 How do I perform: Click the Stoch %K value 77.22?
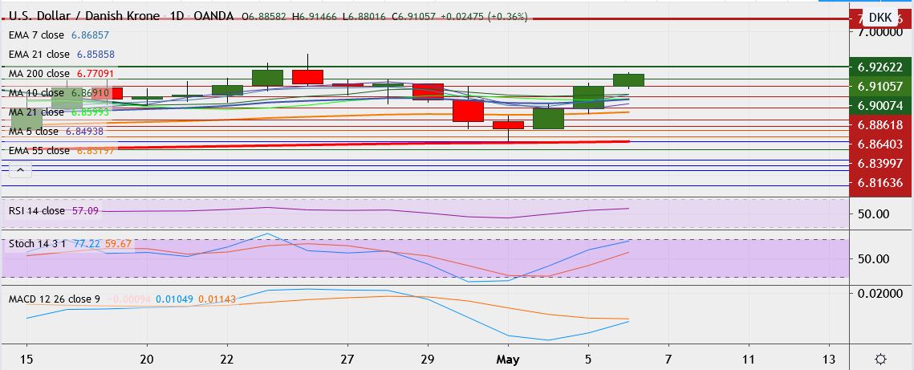click(x=87, y=243)
